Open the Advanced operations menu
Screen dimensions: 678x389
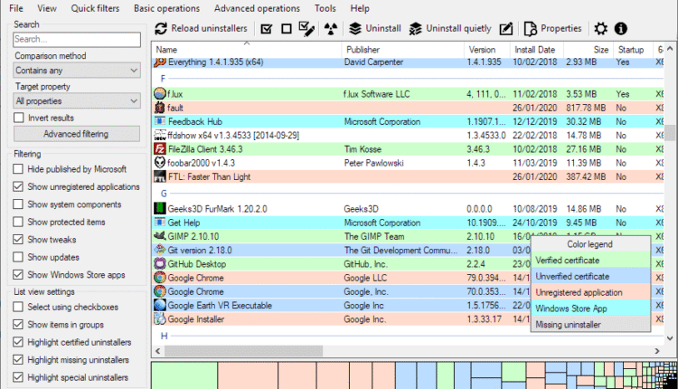coord(257,8)
